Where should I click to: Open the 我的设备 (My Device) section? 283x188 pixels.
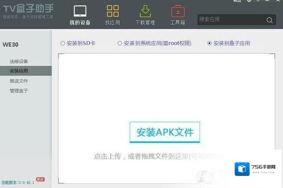[x=80, y=15]
